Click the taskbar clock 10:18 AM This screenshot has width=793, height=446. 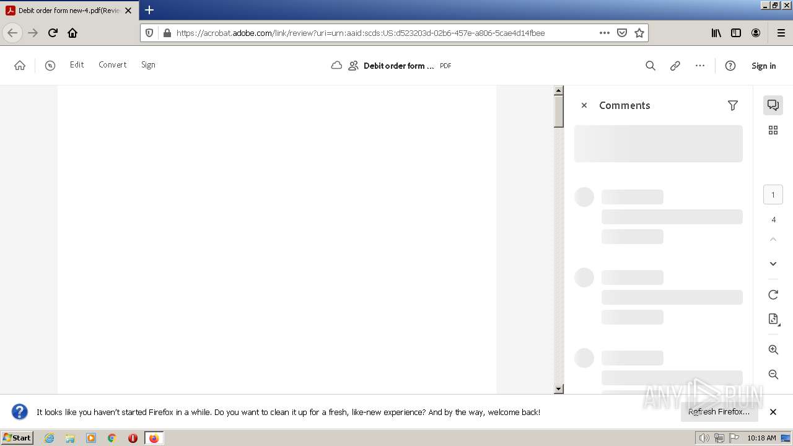(761, 438)
